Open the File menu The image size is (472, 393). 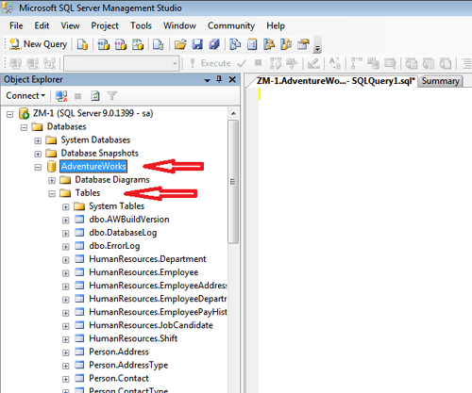(x=16, y=25)
